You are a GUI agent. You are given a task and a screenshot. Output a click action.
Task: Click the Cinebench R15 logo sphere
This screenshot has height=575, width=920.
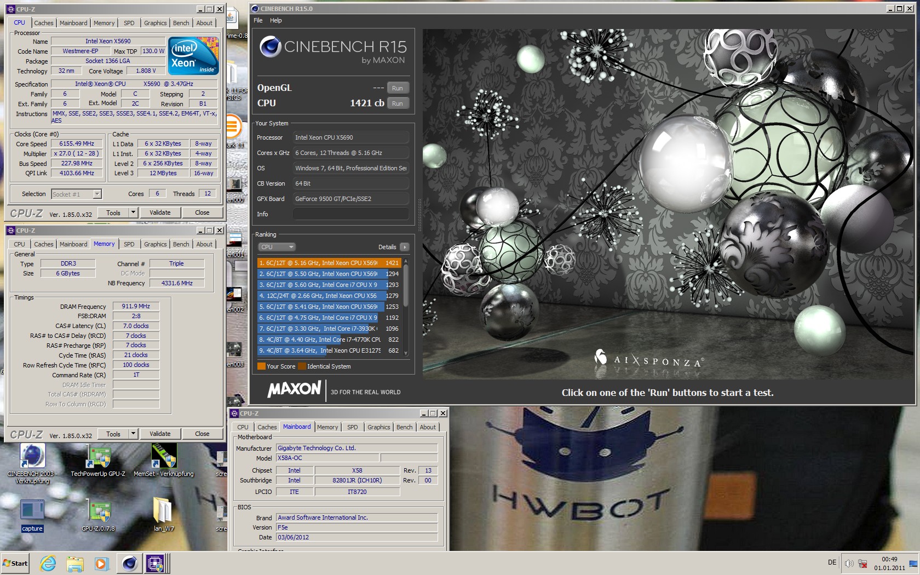[270, 47]
